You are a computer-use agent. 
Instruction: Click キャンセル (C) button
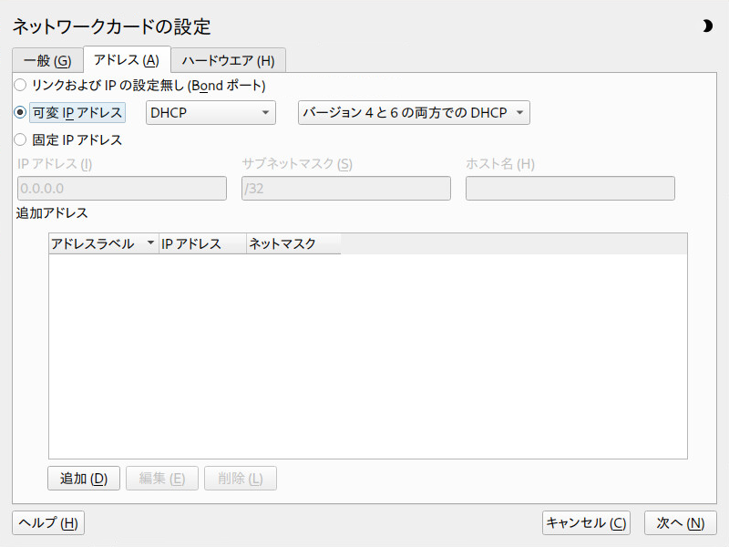[586, 522]
